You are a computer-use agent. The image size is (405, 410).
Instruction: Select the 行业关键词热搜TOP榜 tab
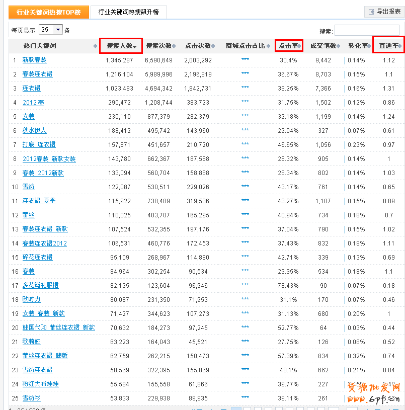pos(48,12)
